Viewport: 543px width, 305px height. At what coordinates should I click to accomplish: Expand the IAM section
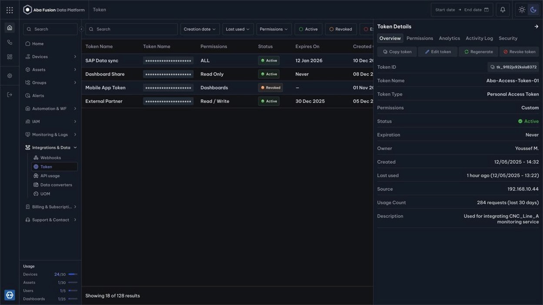50,122
